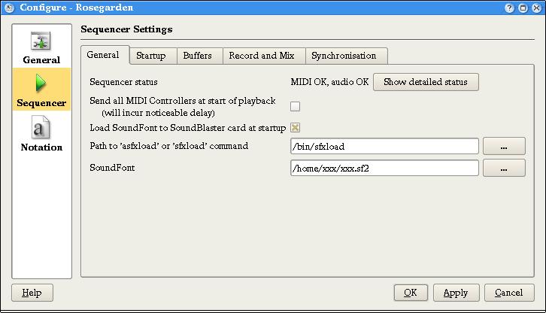The height and width of the screenshot is (313, 546).
Task: Open Help for this dialog
Action: coord(32,293)
